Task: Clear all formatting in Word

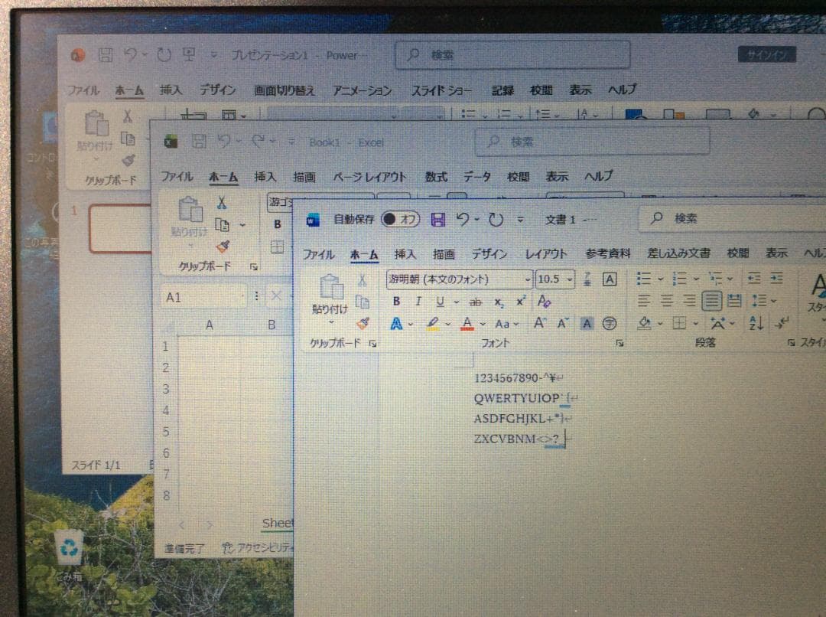Action: [x=544, y=301]
